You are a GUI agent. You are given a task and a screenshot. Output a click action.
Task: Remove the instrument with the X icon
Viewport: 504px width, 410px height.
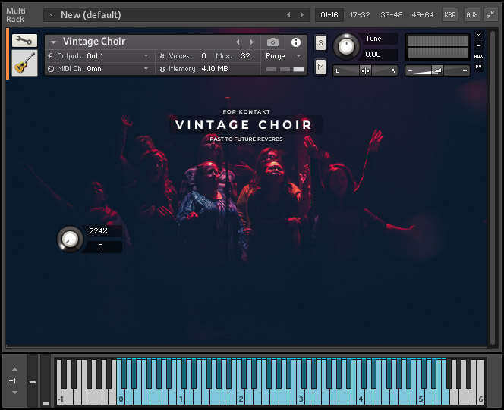[478, 36]
